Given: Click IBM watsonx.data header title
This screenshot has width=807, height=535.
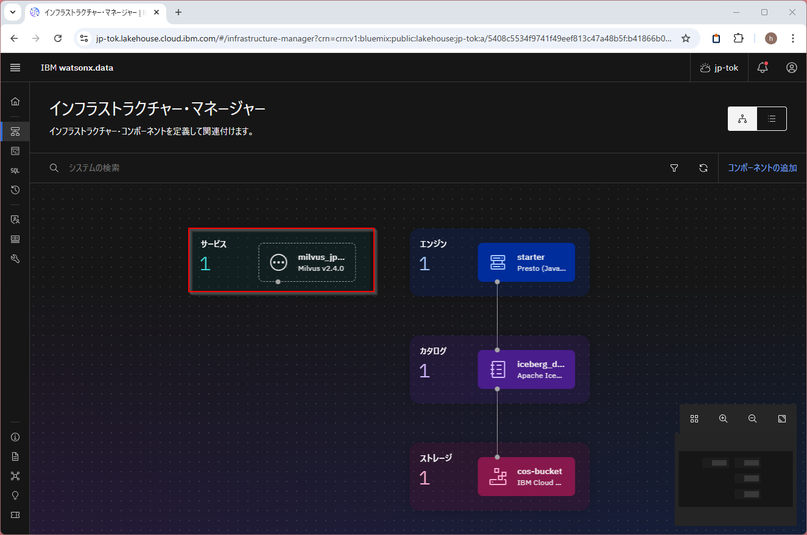Looking at the screenshot, I should pyautogui.click(x=77, y=68).
